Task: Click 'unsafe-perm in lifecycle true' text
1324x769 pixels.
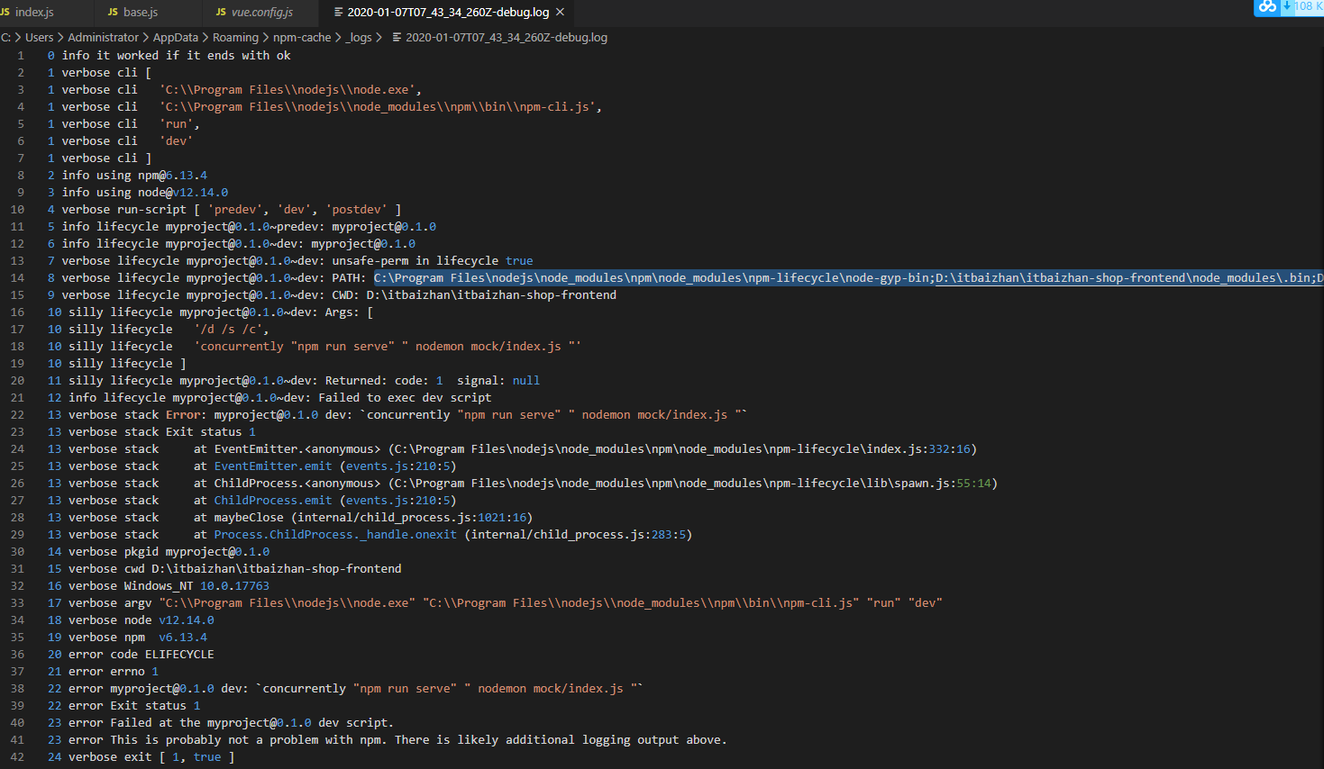Action: click(433, 261)
